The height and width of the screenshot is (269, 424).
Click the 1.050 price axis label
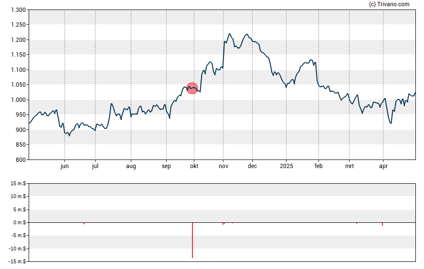coord(18,85)
